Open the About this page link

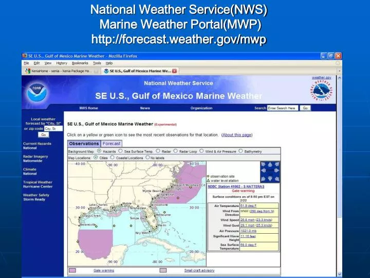click(237, 135)
